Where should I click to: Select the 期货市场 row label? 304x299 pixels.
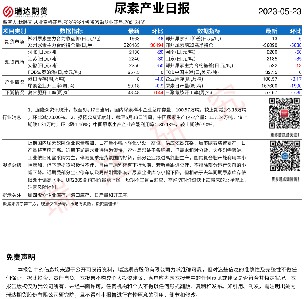pyautogui.click(x=14, y=41)
